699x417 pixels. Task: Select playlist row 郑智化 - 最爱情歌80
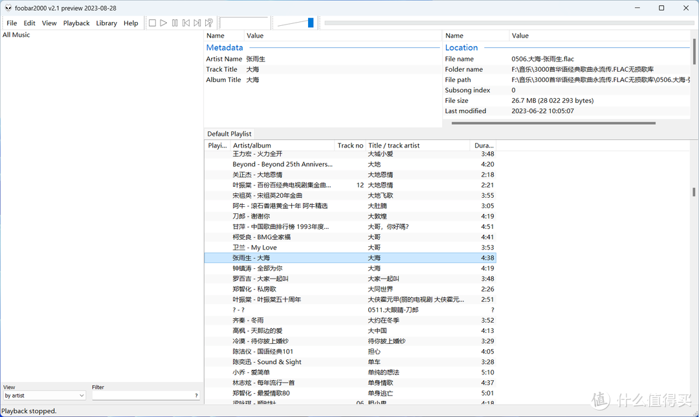(x=350, y=393)
